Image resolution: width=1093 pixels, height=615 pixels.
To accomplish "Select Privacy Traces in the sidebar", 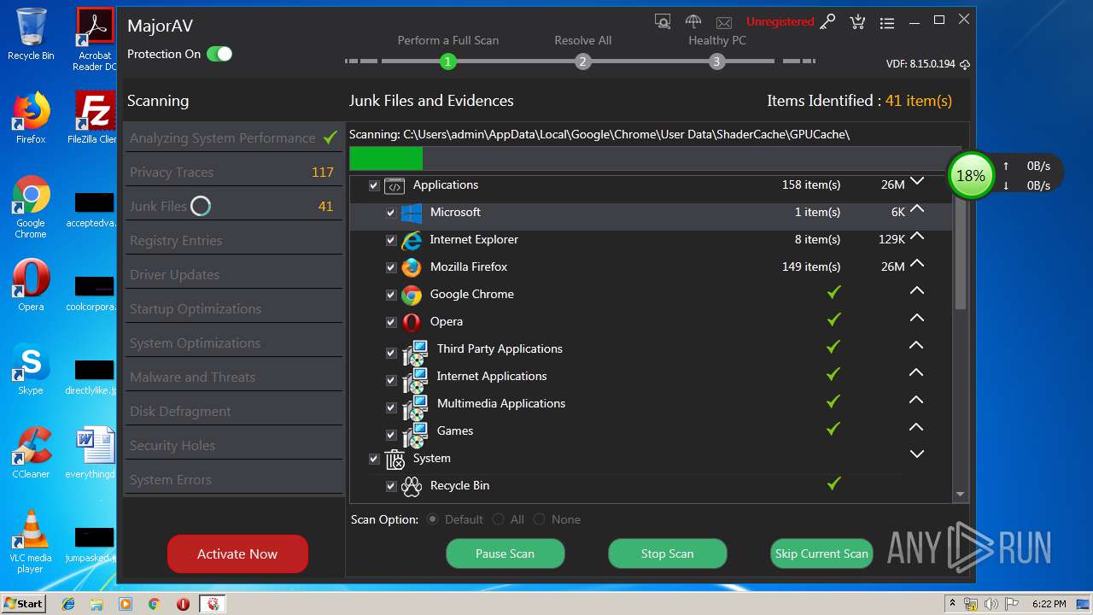I will pyautogui.click(x=233, y=172).
